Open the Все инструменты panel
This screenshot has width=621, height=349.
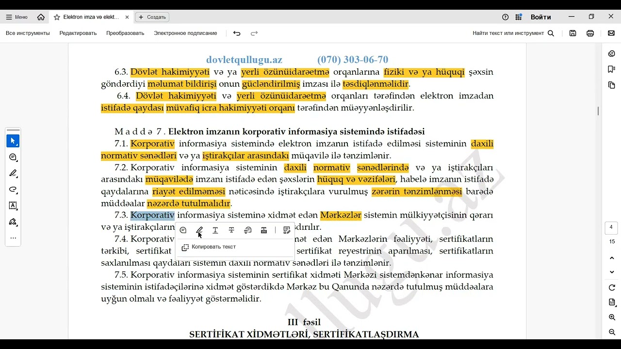point(28,33)
